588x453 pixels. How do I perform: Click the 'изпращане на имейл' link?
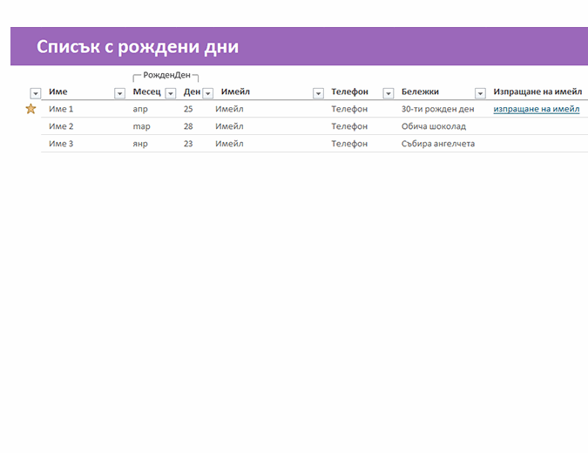(537, 109)
